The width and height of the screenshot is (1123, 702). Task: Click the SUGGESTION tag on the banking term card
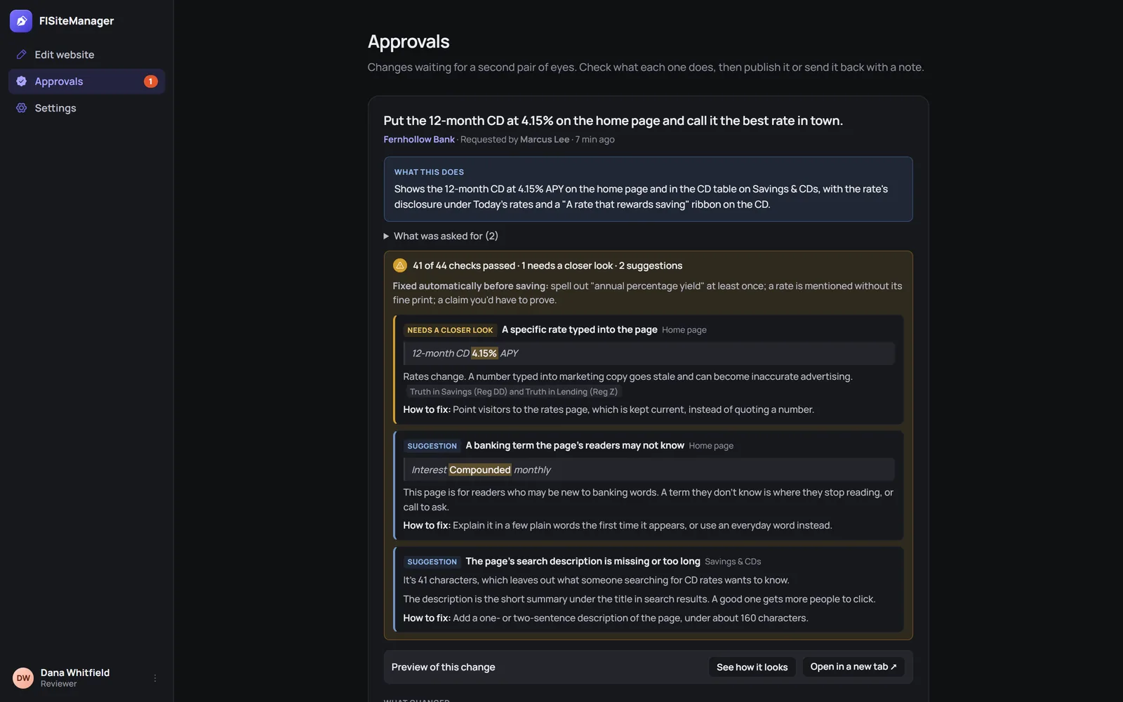tap(432, 446)
